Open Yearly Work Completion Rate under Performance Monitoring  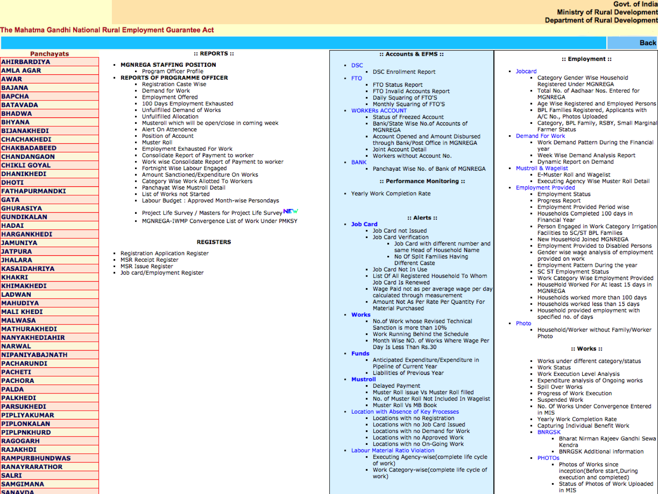[x=391, y=194]
